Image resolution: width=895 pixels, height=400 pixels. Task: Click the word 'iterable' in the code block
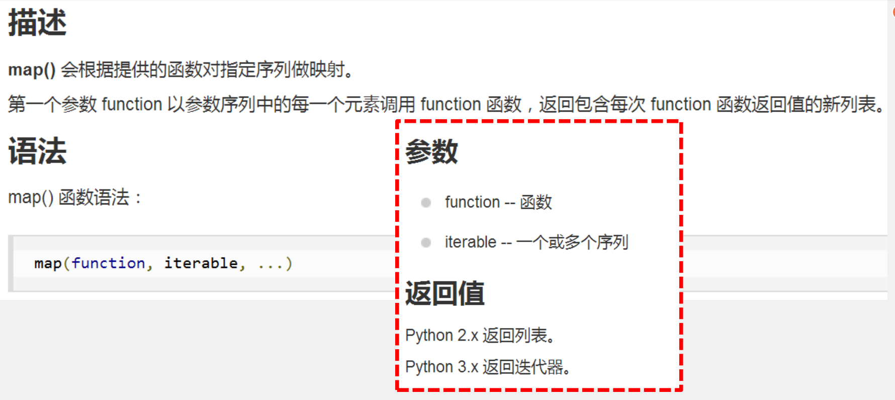point(201,263)
